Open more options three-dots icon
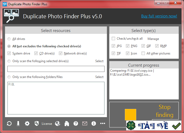The width and height of the screenshot is (184, 133). point(103,123)
